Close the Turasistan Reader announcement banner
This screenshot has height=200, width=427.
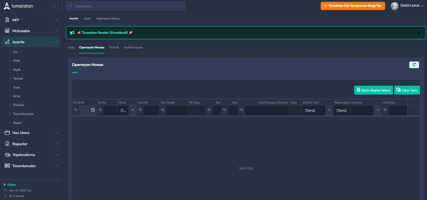418,32
